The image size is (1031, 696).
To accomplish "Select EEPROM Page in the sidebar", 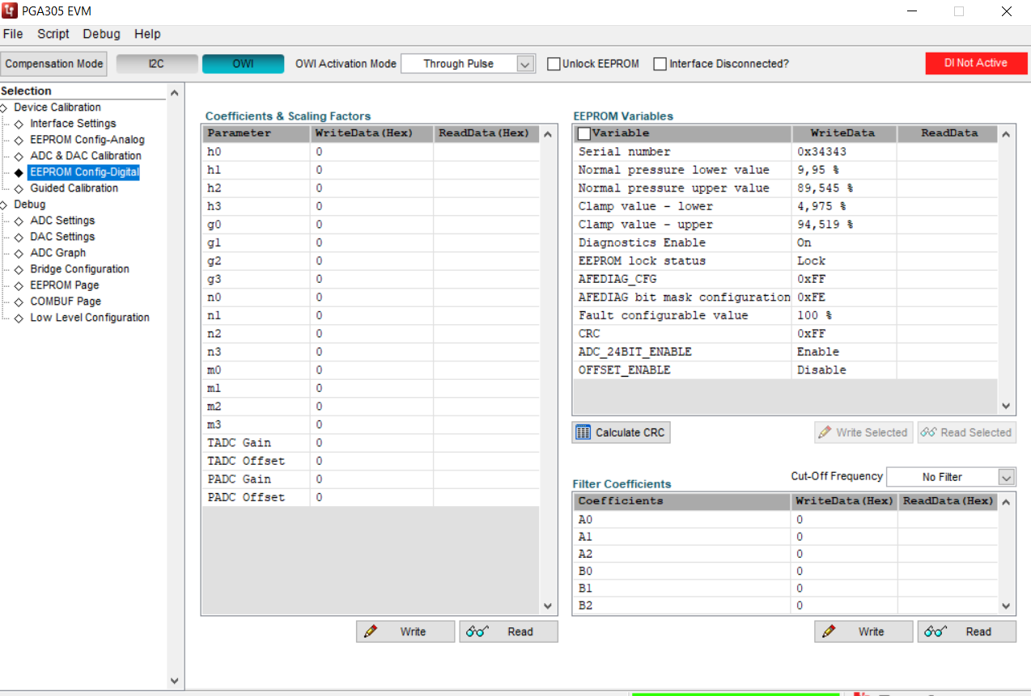I will [64, 285].
